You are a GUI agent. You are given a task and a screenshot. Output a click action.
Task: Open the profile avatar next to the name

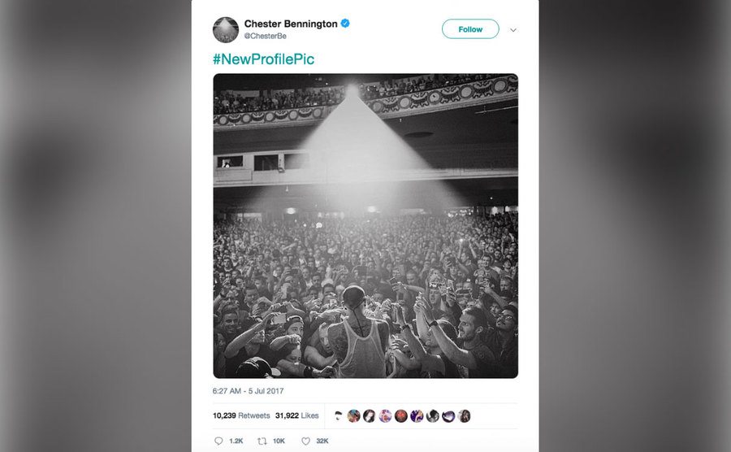(226, 30)
